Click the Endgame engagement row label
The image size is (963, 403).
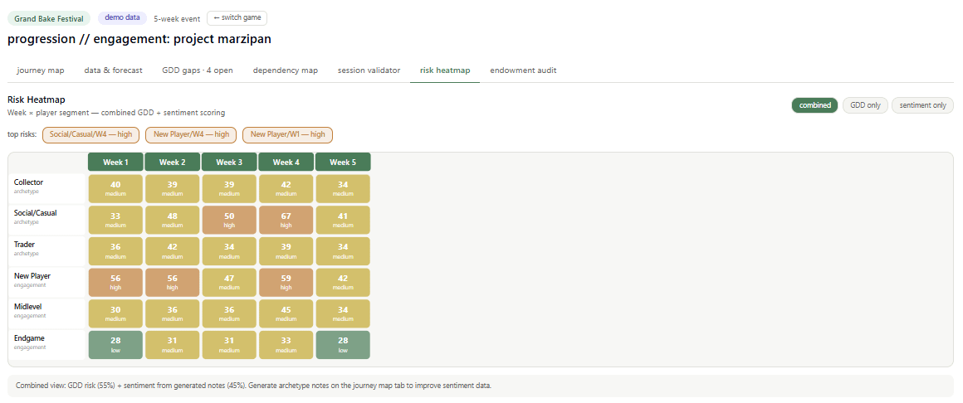(48, 343)
